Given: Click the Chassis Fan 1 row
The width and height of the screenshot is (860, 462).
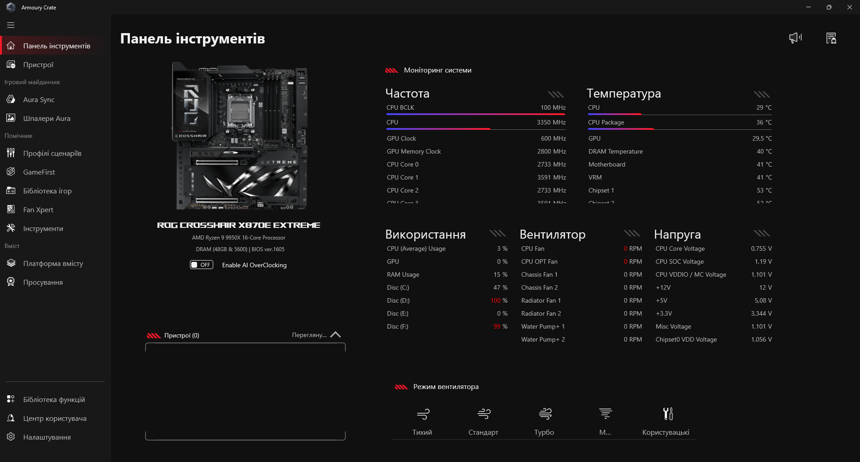Looking at the screenshot, I should [x=581, y=274].
